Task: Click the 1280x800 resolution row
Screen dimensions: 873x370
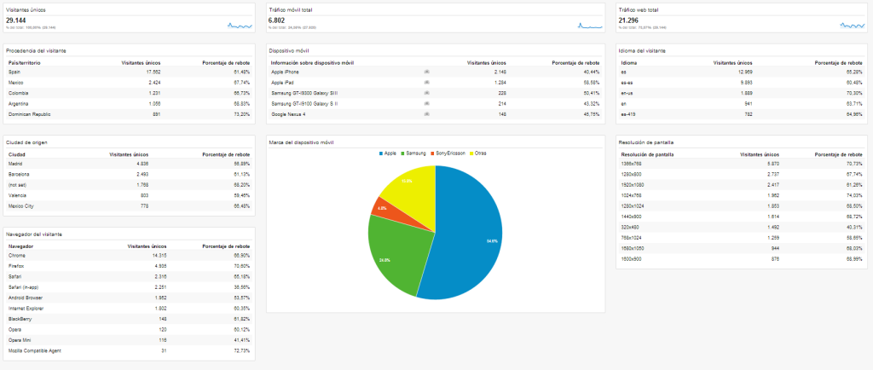Action: (743, 174)
